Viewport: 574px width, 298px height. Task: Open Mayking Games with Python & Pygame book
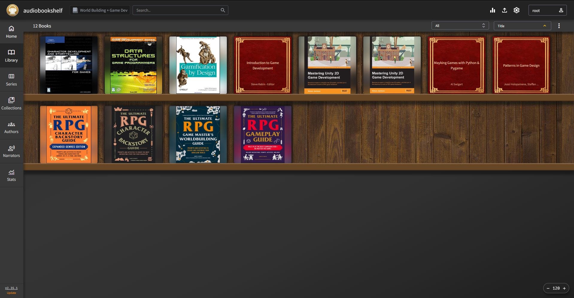coord(457,65)
